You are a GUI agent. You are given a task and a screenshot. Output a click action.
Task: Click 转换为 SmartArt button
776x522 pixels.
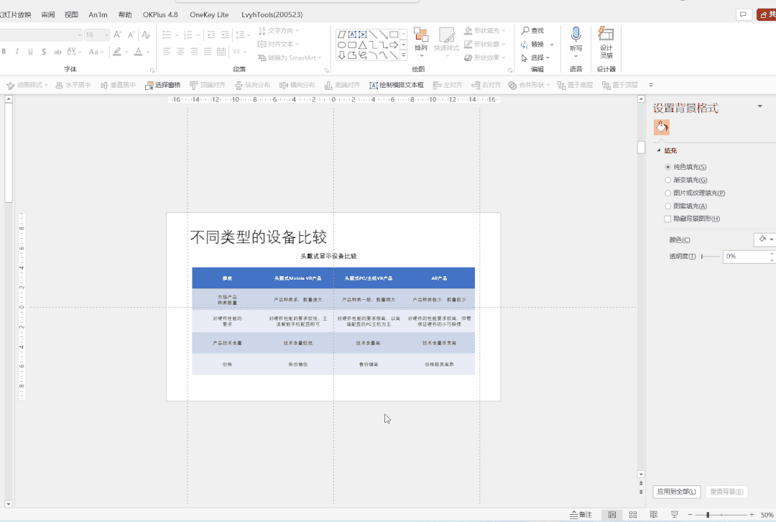pos(290,58)
